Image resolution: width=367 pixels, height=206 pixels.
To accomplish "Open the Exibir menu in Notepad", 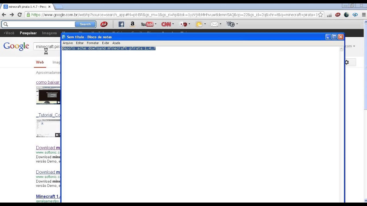I will pyautogui.click(x=106, y=43).
